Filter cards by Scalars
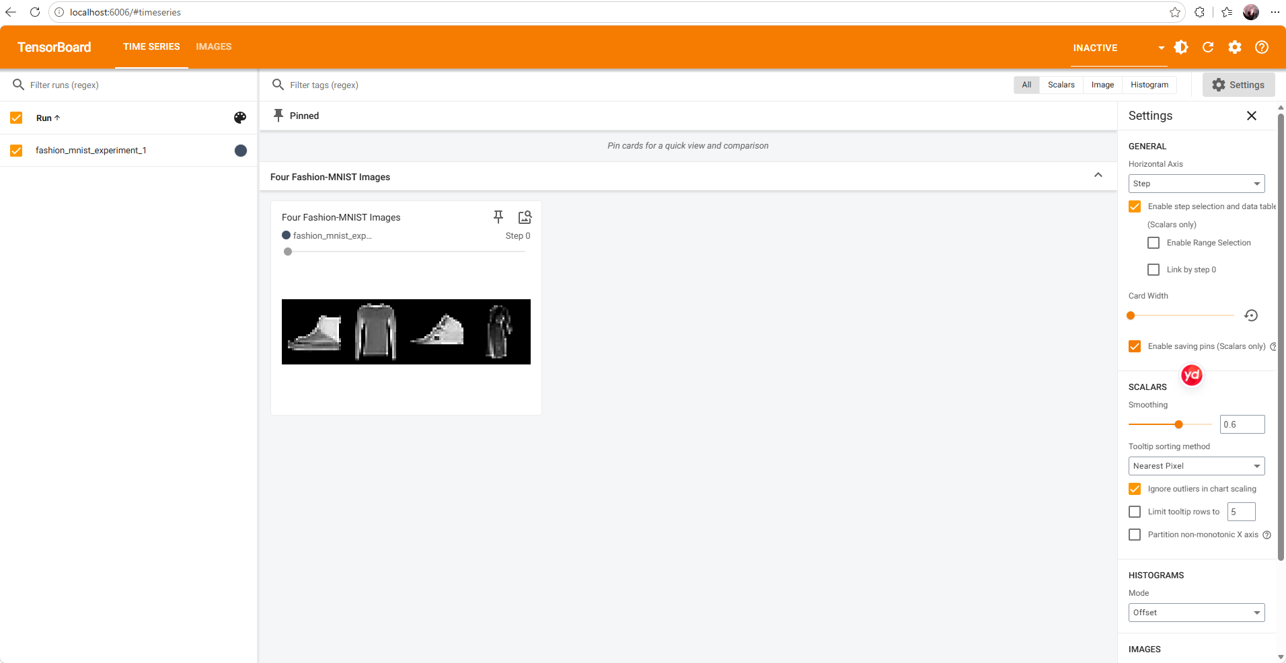The image size is (1286, 663). click(1061, 85)
